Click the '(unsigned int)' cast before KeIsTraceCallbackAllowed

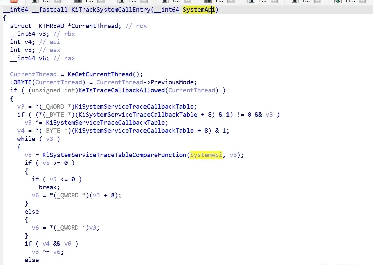[53, 90]
